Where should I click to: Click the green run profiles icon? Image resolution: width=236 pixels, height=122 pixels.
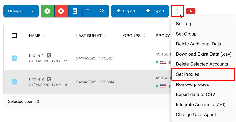click(48, 11)
